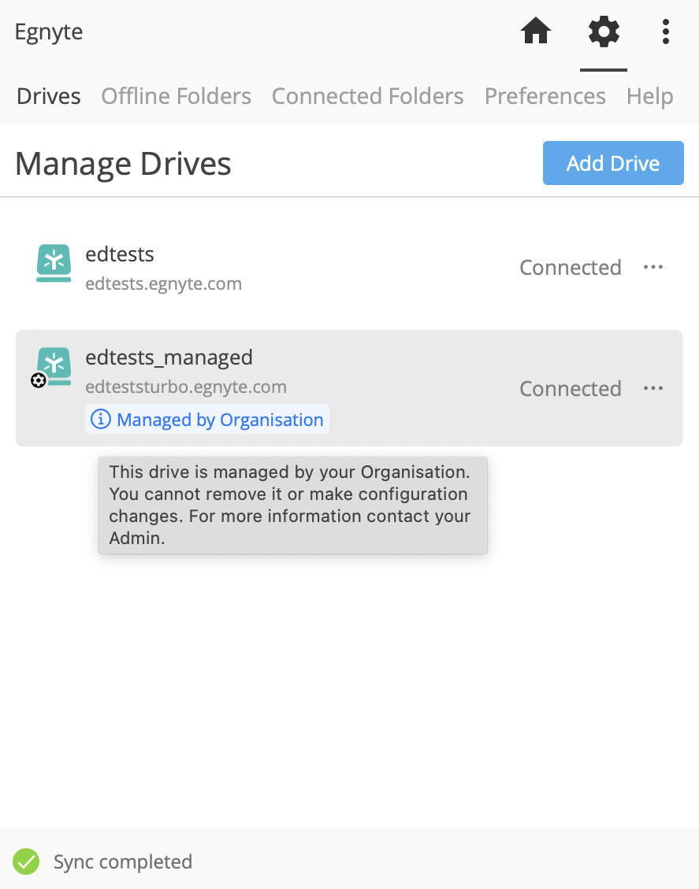Click the green Sync completed checkmark
Image resolution: width=699 pixels, height=889 pixels.
(x=26, y=861)
